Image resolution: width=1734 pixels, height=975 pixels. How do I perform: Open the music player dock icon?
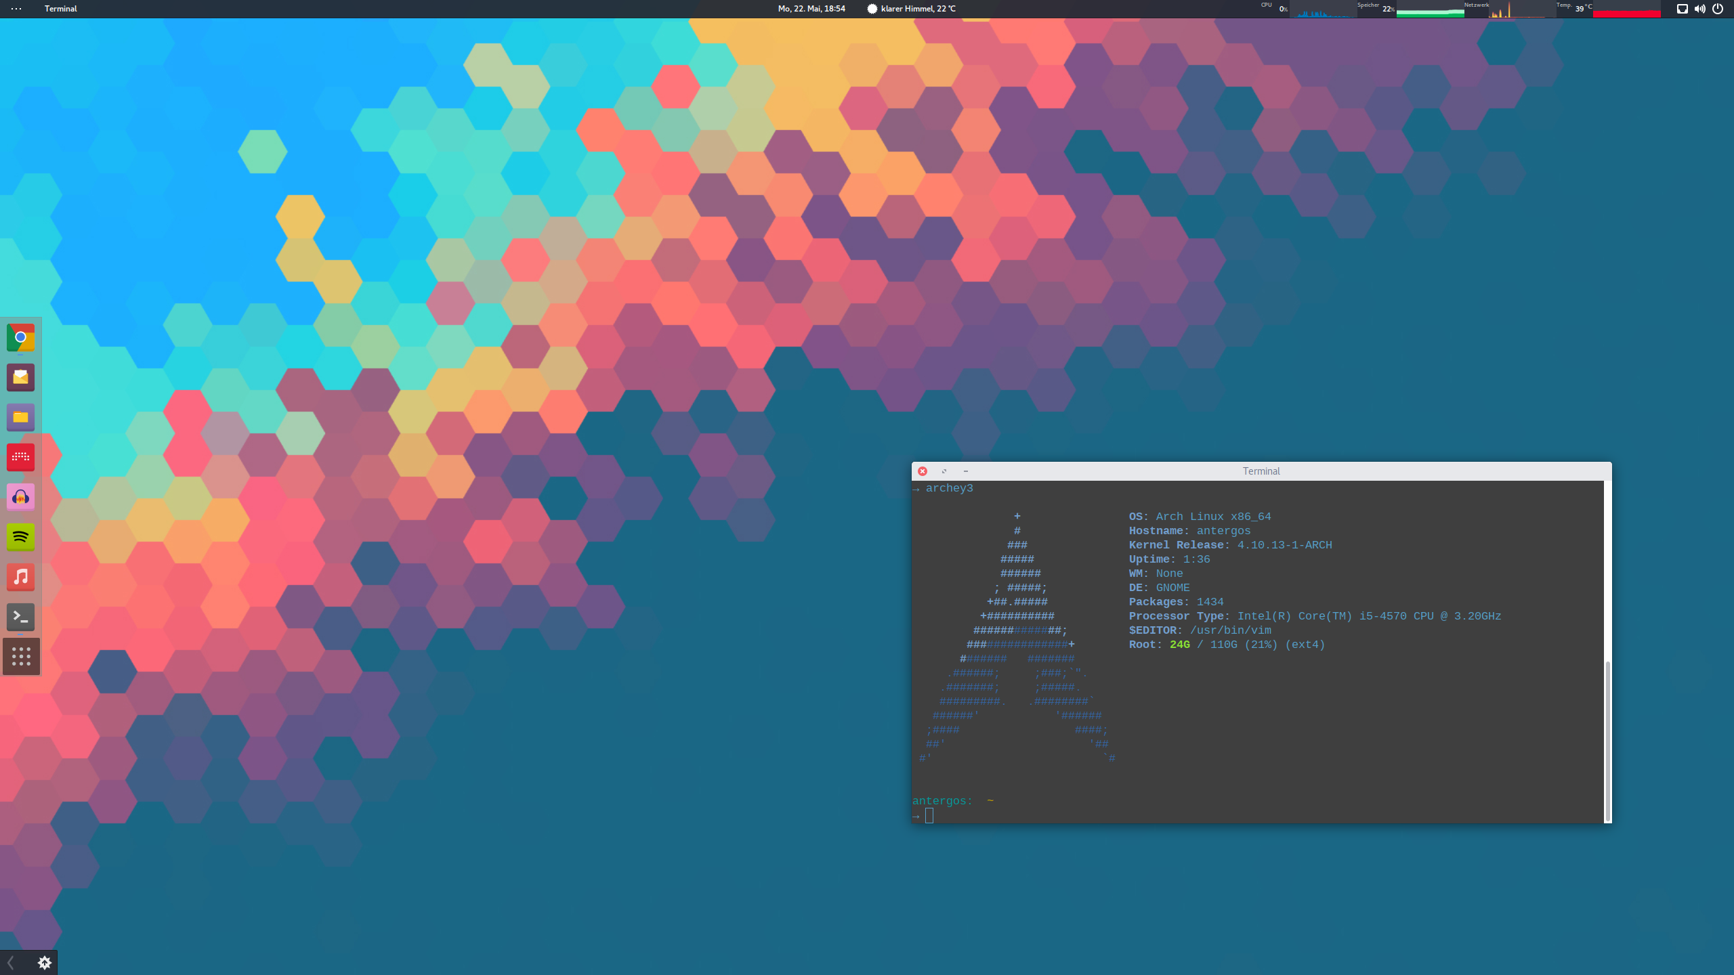click(x=20, y=577)
